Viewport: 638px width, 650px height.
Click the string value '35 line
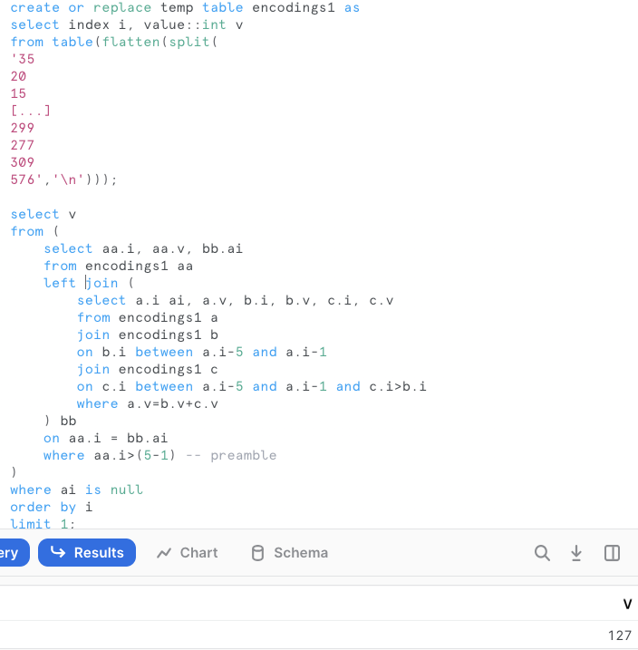[23, 59]
